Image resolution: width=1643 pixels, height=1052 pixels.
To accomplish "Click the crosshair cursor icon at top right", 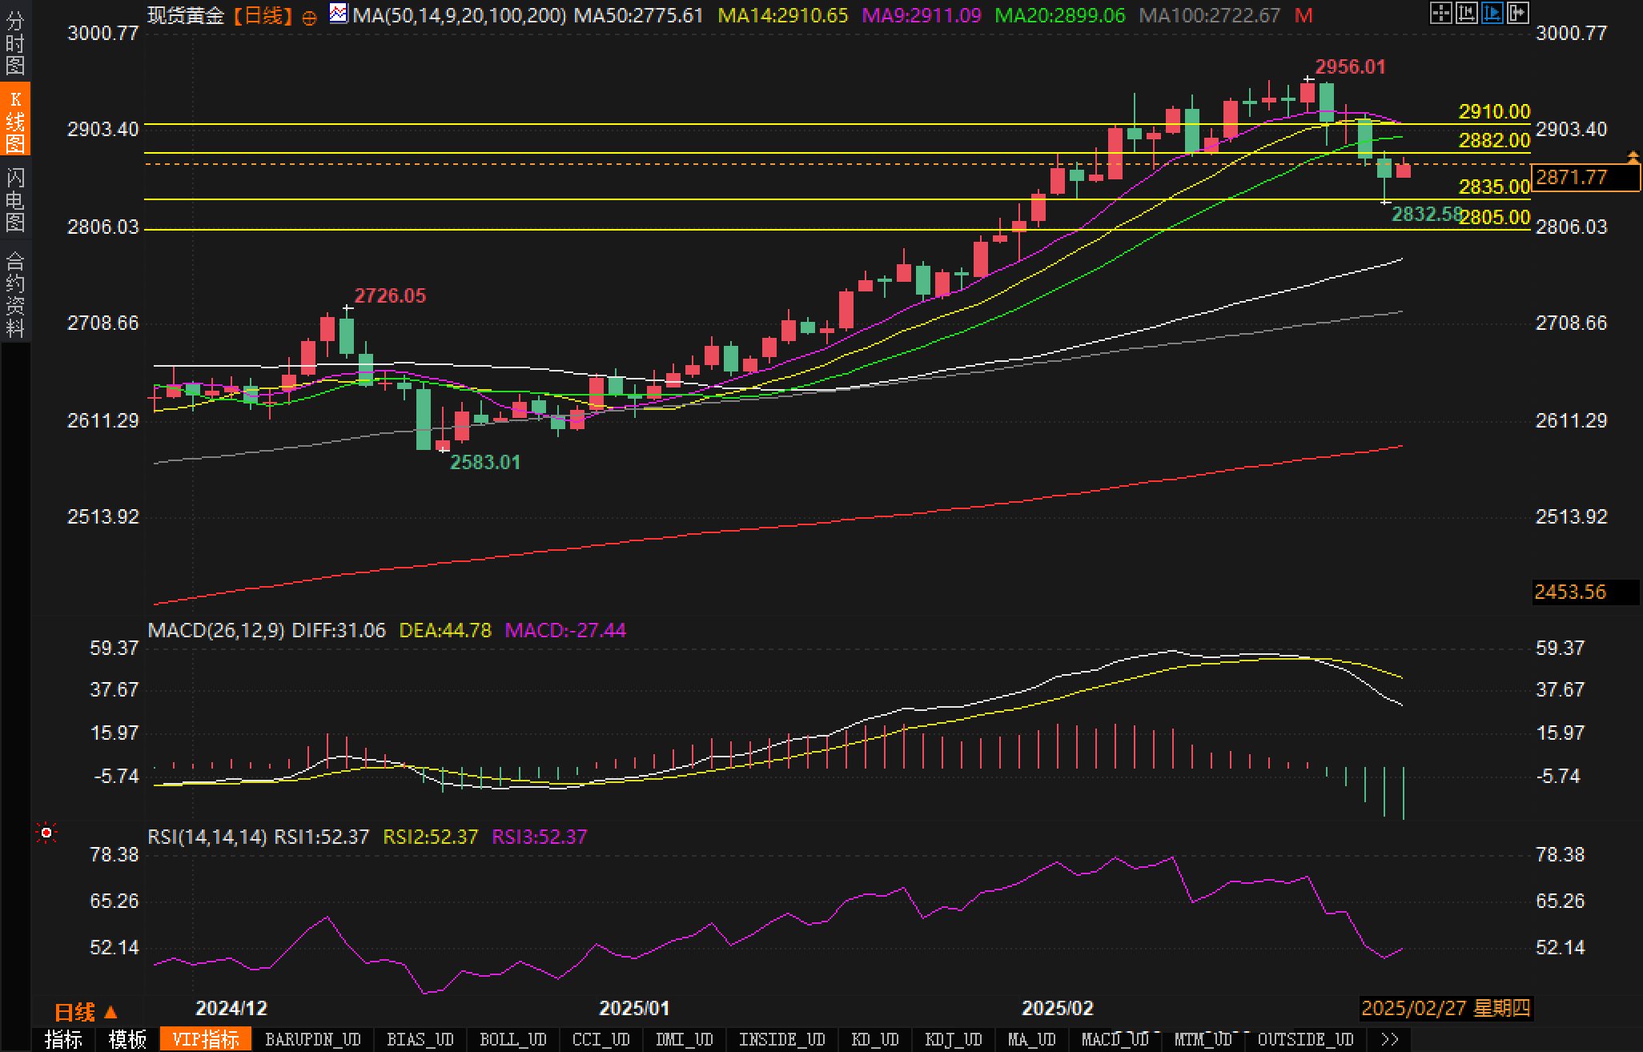I will (x=1440, y=13).
